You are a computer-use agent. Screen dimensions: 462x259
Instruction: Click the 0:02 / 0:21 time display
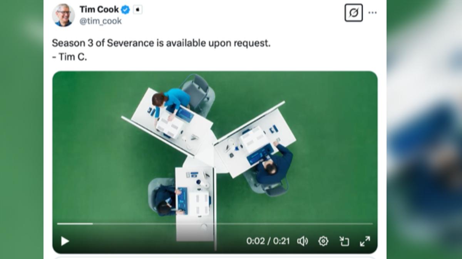(x=268, y=241)
